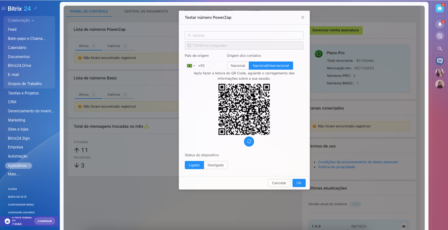Open the chat bubble icon in right bar

pos(440,36)
